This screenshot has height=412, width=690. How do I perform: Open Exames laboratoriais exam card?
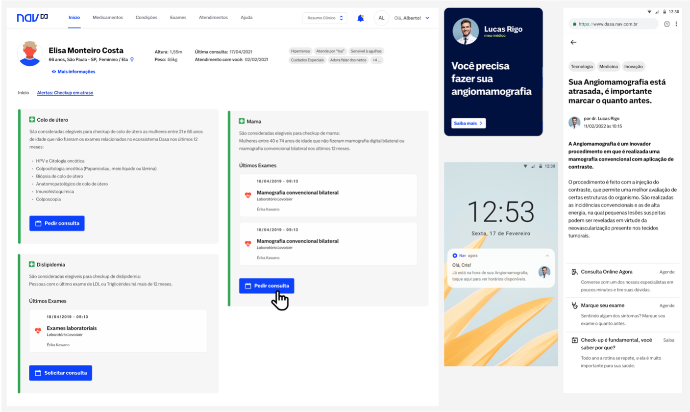point(118,331)
